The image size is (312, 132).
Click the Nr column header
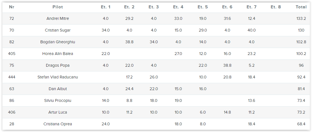pyautogui.click(x=12, y=7)
